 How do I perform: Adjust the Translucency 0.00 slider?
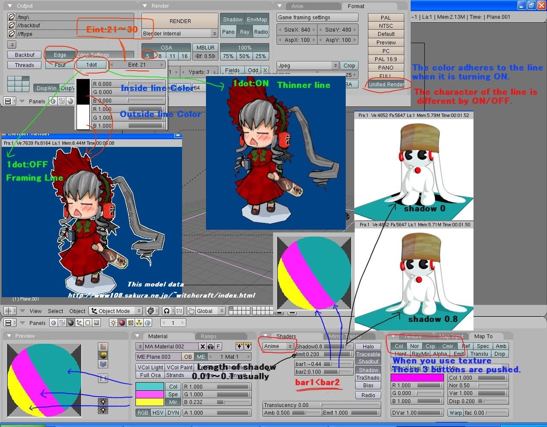pos(321,405)
